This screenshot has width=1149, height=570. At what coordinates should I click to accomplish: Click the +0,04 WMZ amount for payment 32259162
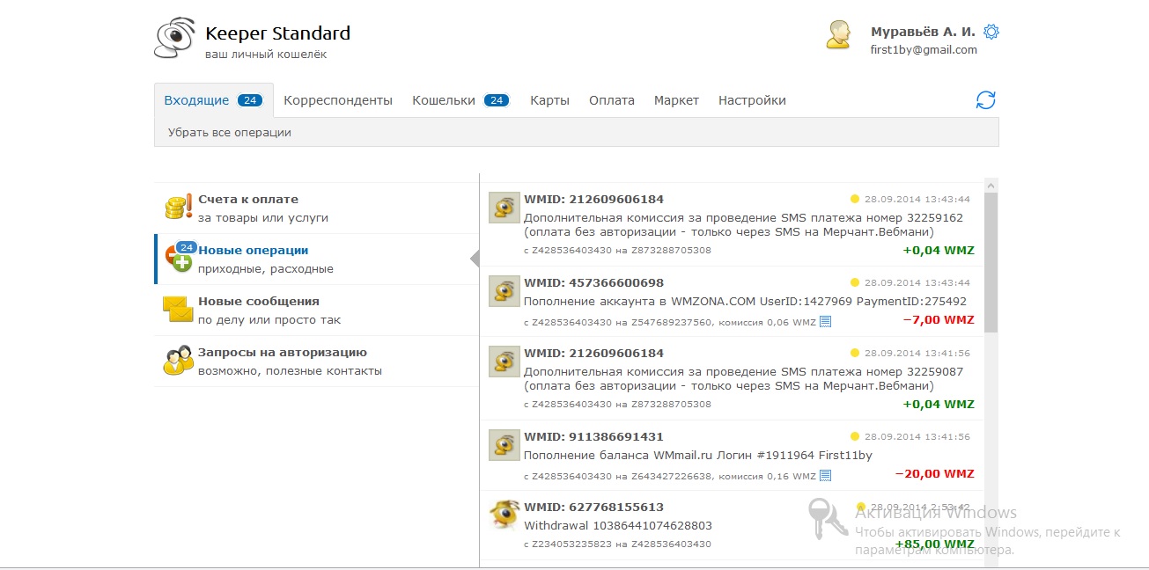939,251
